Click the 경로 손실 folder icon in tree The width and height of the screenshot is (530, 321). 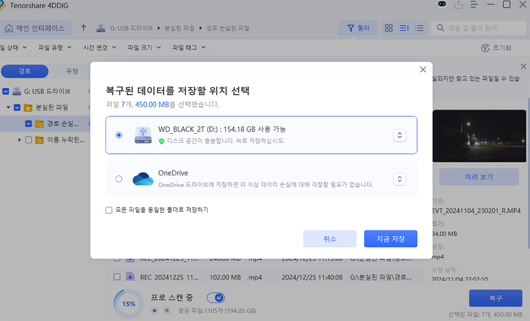[x=40, y=124]
